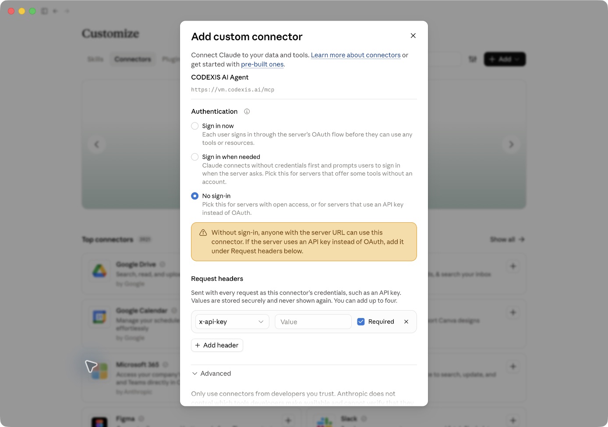Remove the x-api-key header row

[x=406, y=322]
